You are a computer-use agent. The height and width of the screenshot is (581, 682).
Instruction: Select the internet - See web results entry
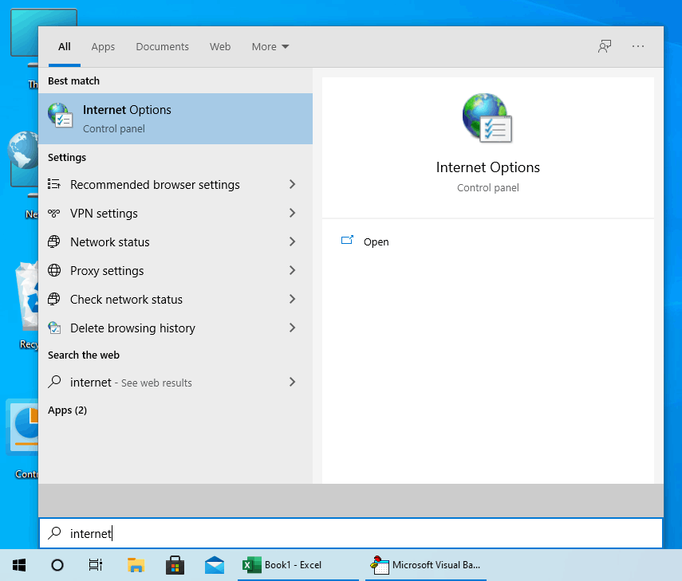175,382
